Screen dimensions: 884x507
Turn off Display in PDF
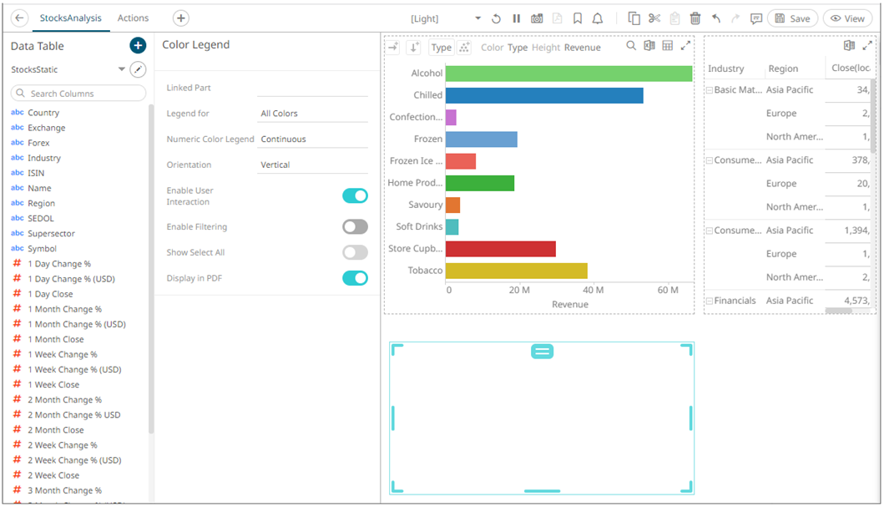[355, 278]
